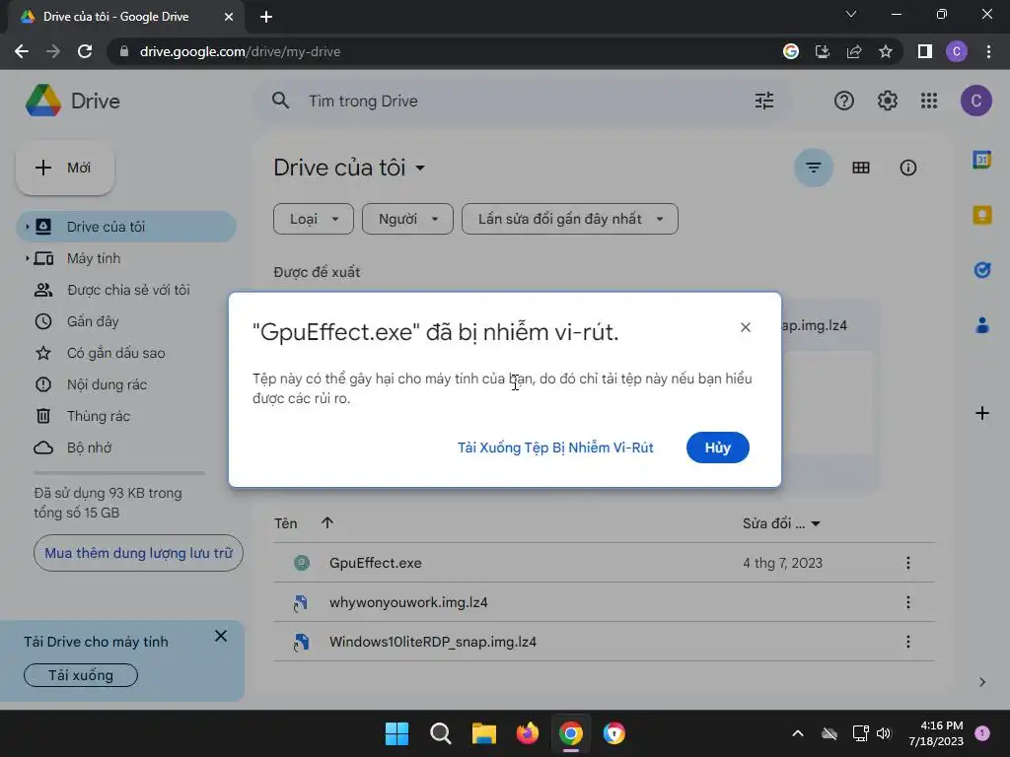Open Drive của tôi title dropdown

coord(349,168)
